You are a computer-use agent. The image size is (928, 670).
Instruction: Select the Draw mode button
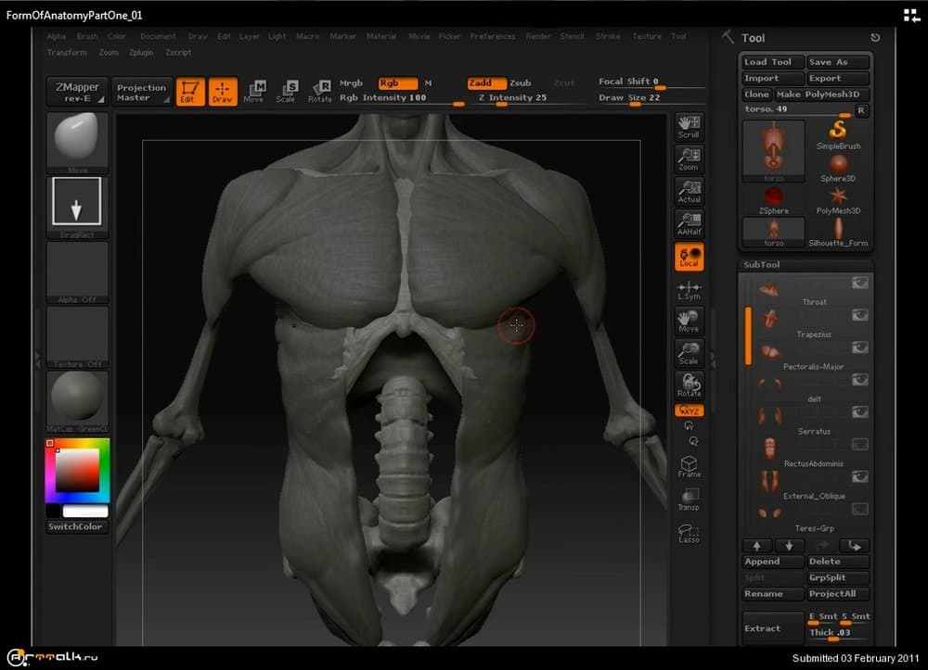click(x=223, y=91)
